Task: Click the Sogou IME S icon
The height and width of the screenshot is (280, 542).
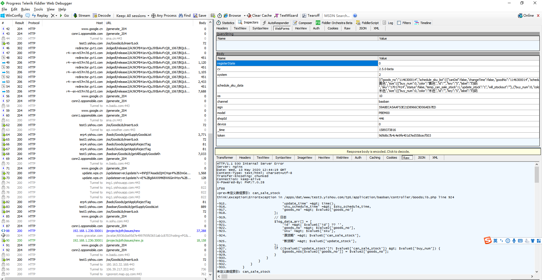Action: click(488, 240)
